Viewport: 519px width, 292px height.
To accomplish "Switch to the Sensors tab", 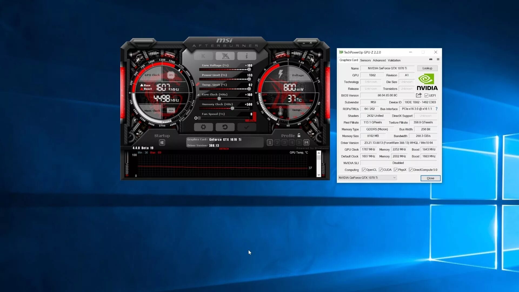I will [365, 60].
